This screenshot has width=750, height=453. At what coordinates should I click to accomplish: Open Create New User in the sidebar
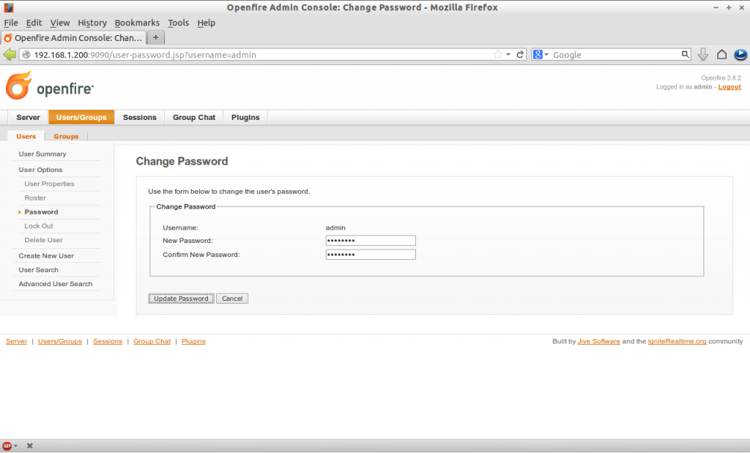[x=46, y=255]
